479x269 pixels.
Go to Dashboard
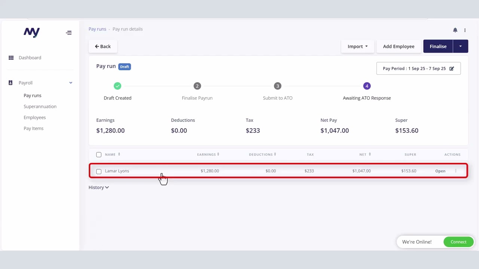(x=30, y=58)
